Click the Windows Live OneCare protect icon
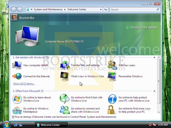The image size is (171, 128). (x=112, y=99)
